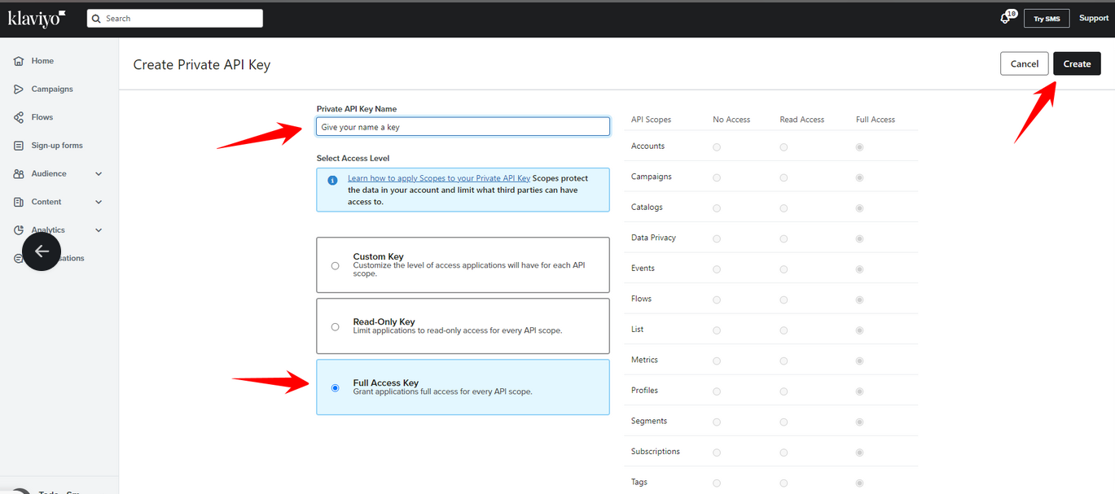Open Campaigns using its paper-plane icon

pos(19,90)
